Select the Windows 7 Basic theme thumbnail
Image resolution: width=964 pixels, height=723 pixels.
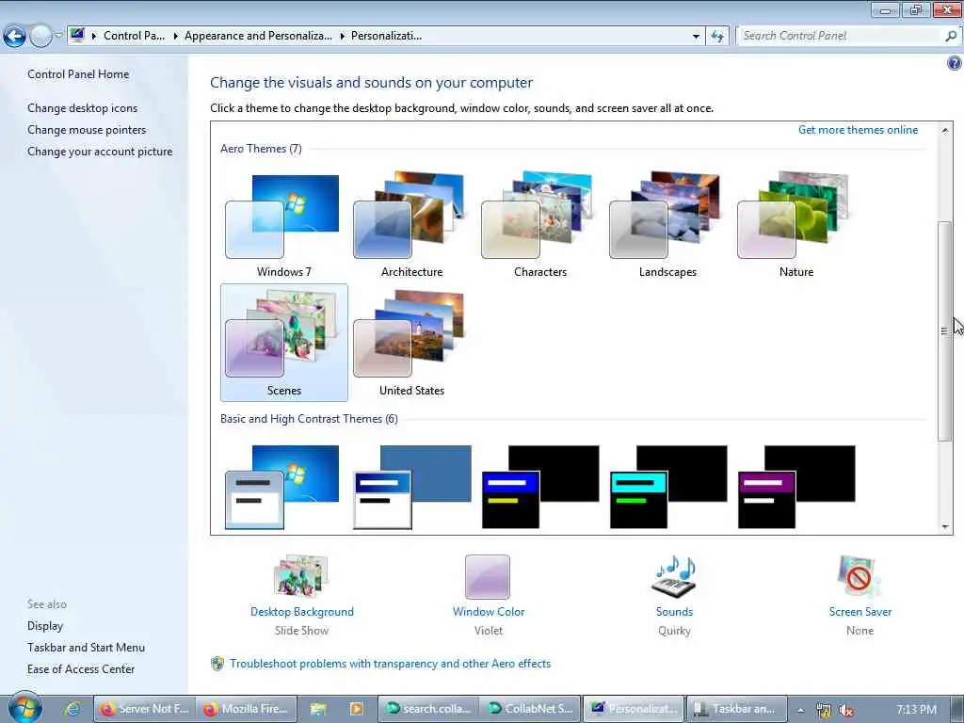(282, 487)
